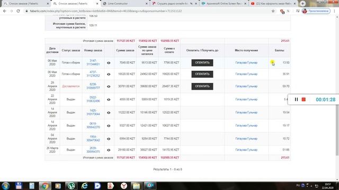Switch to the YouTube tab
339x190 pixels.
[273, 4]
